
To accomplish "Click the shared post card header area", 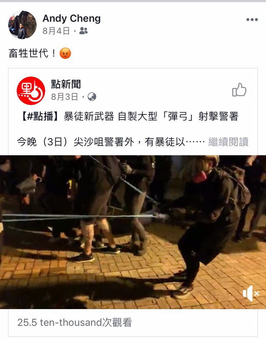I will click(133, 91).
